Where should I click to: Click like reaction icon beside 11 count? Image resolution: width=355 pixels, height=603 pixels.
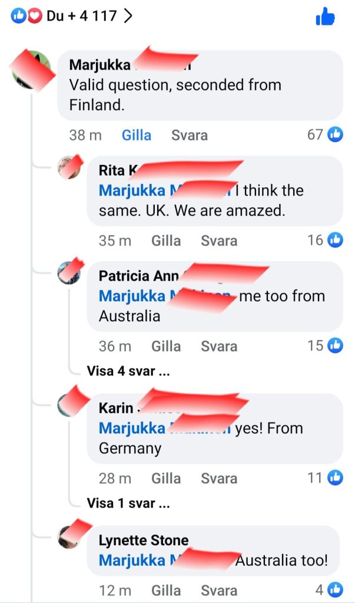tap(335, 478)
